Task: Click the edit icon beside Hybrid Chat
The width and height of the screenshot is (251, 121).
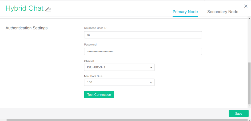Action: tap(48, 9)
